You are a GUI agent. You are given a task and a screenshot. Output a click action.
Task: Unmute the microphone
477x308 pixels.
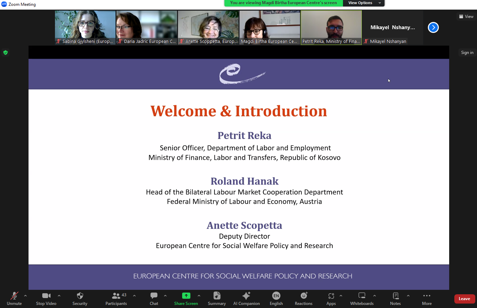14,298
